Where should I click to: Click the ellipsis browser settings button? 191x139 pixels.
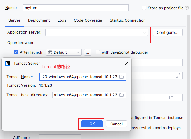tap(88, 52)
